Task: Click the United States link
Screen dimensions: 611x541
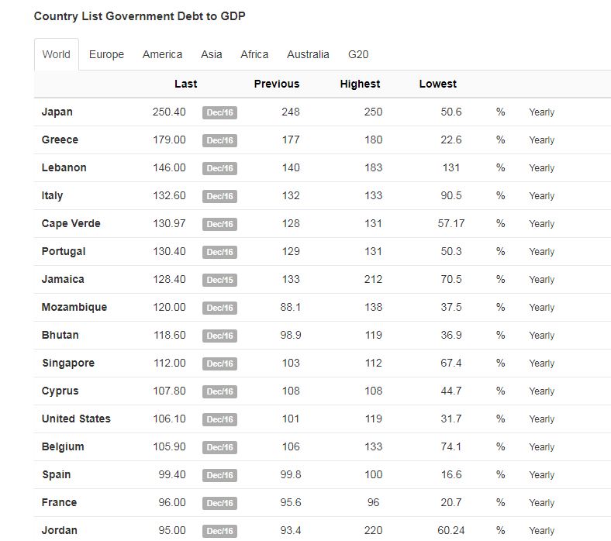Action: click(x=76, y=419)
